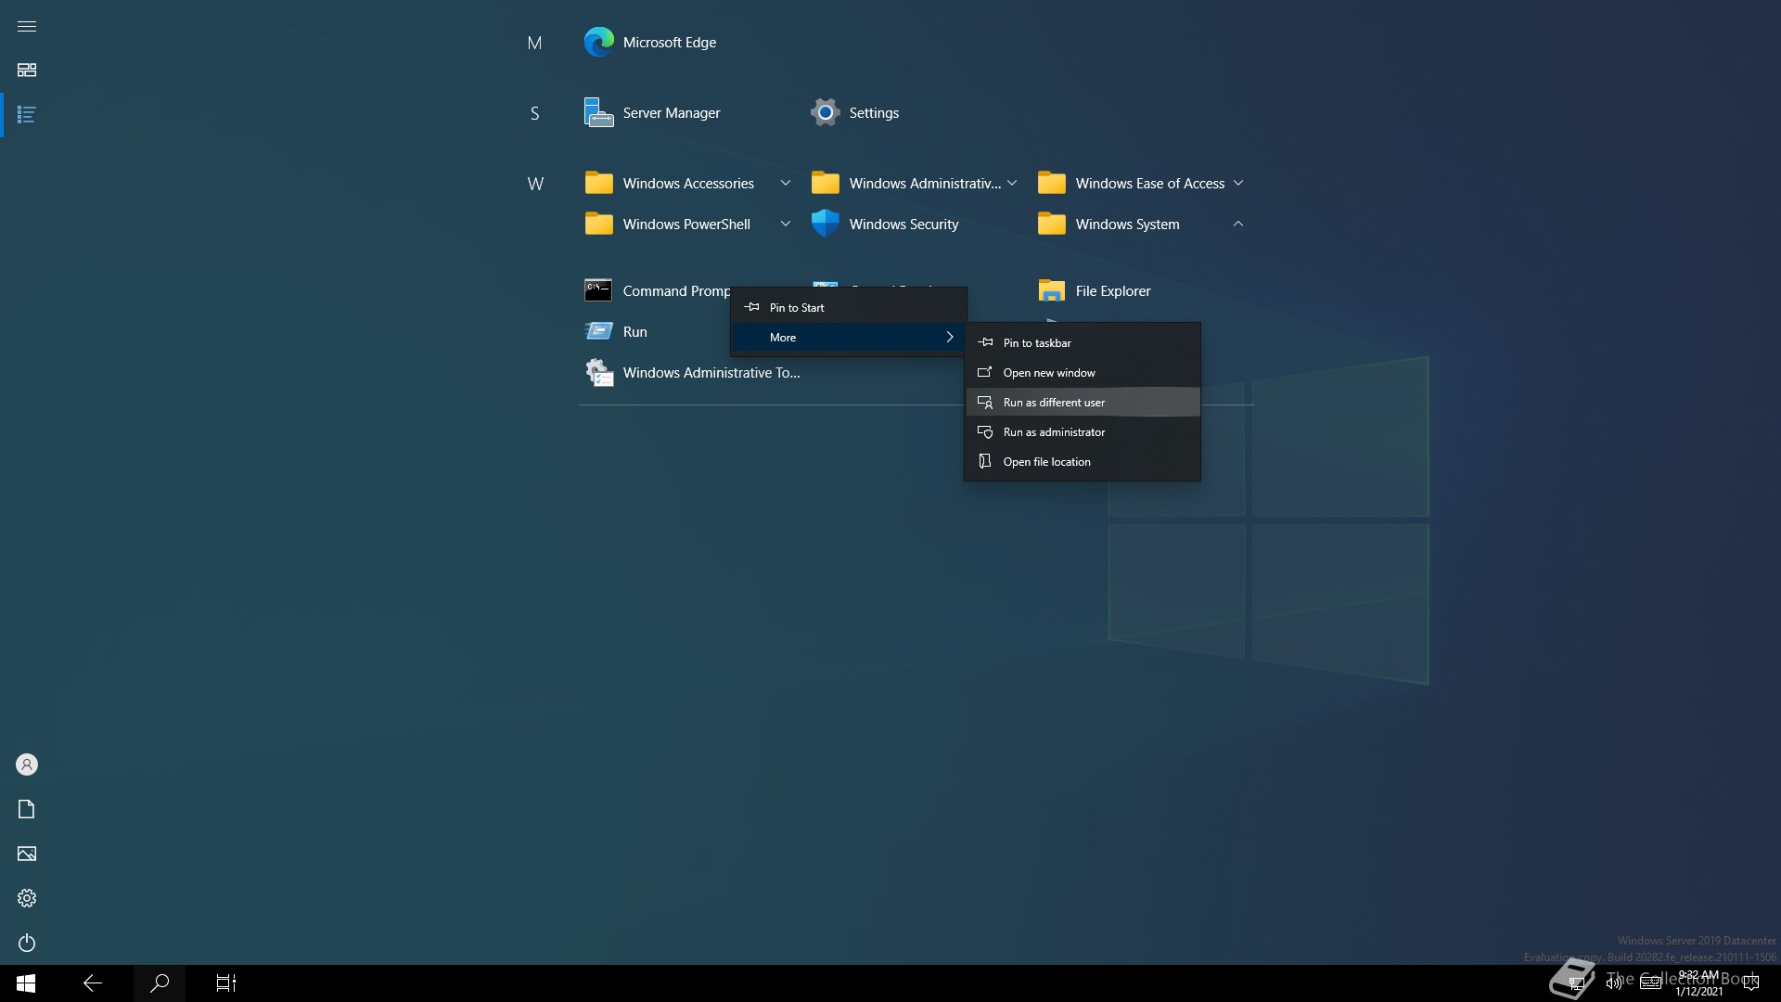The height and width of the screenshot is (1002, 1781).
Task: Switch to pinned tiles view
Action: pyautogui.click(x=27, y=71)
